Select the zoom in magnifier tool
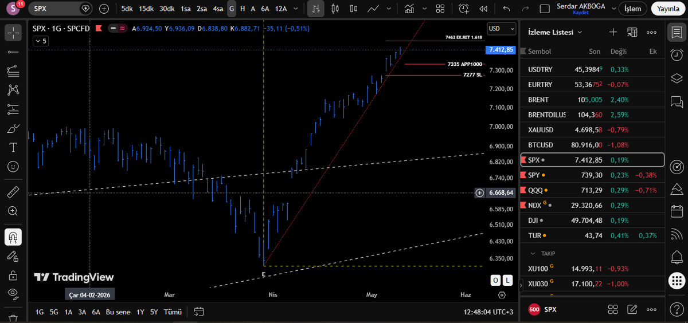The width and height of the screenshot is (688, 323). (13, 211)
